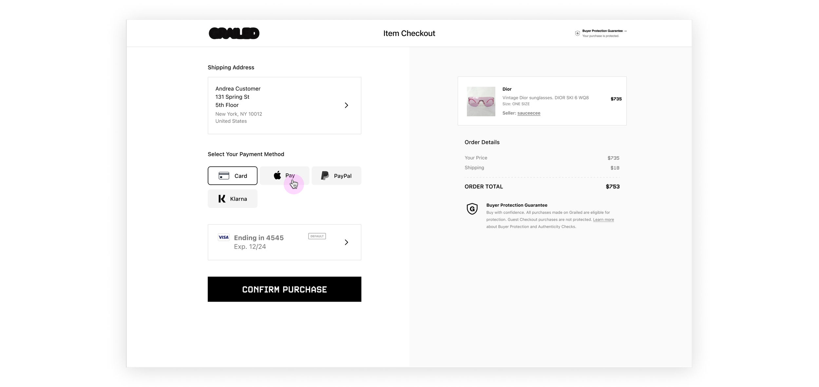The width and height of the screenshot is (819, 387).
Task: Click the PayPal logo icon
Action: tap(325, 176)
